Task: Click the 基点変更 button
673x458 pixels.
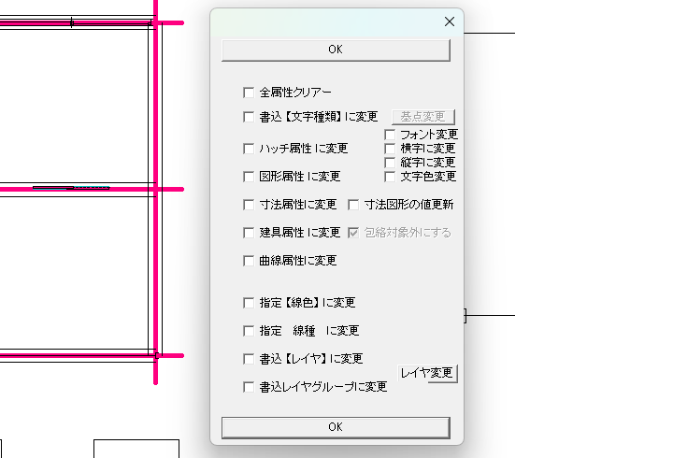Action: (423, 117)
